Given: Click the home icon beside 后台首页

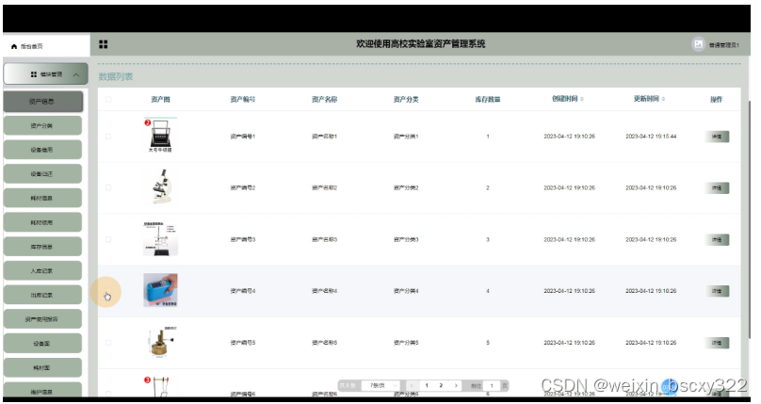Looking at the screenshot, I should coord(14,46).
